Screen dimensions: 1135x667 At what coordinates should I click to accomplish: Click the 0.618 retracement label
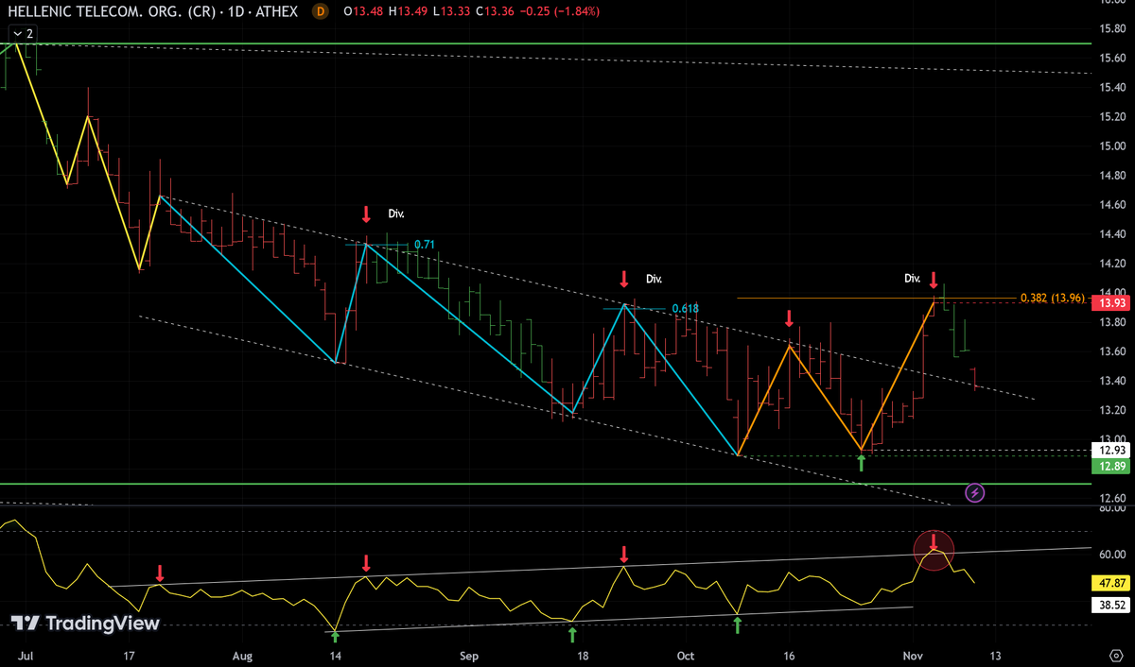(685, 308)
